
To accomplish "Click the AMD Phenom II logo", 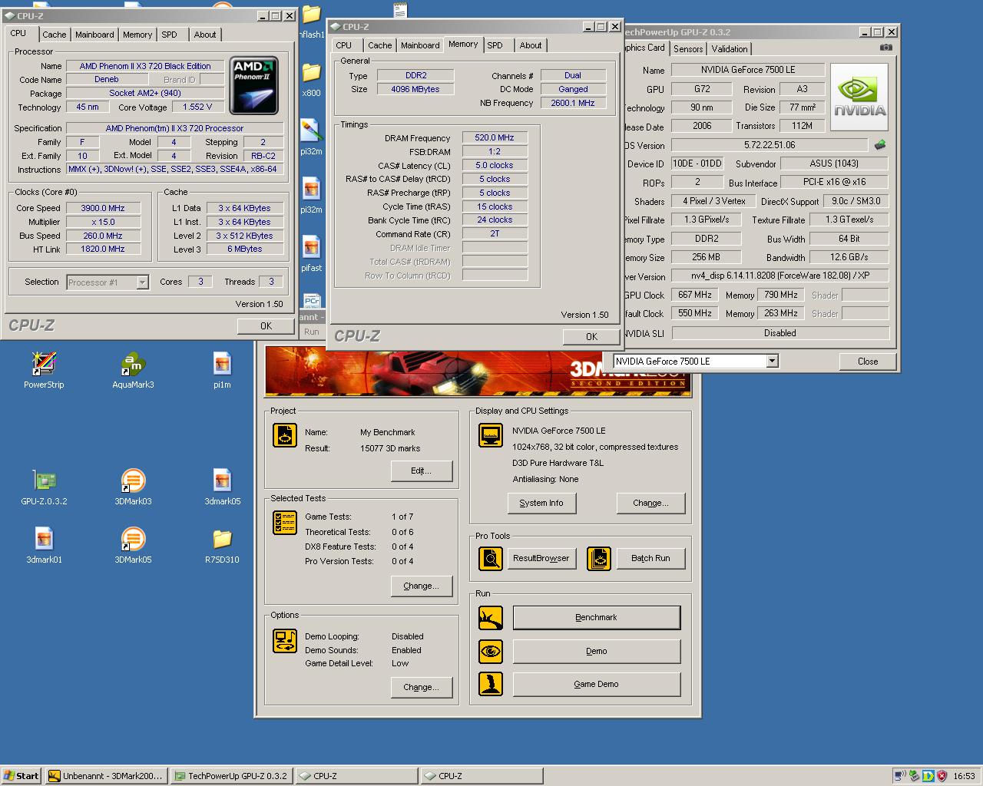I will coord(253,86).
